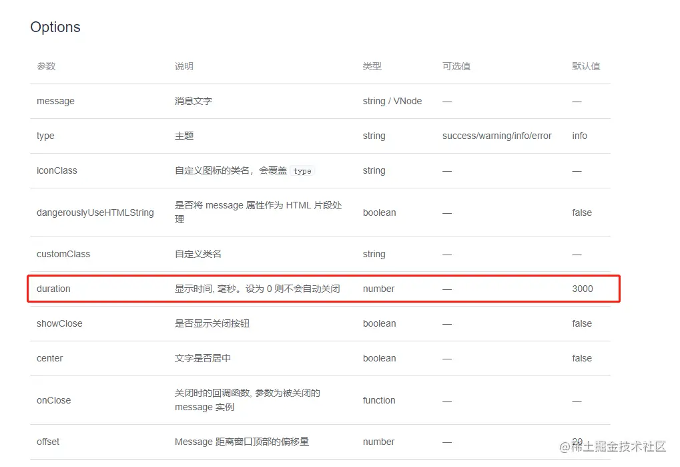The height and width of the screenshot is (467, 680).
Task: Click the Message 距离窗口顶部的偏移量 description
Action: point(242,442)
